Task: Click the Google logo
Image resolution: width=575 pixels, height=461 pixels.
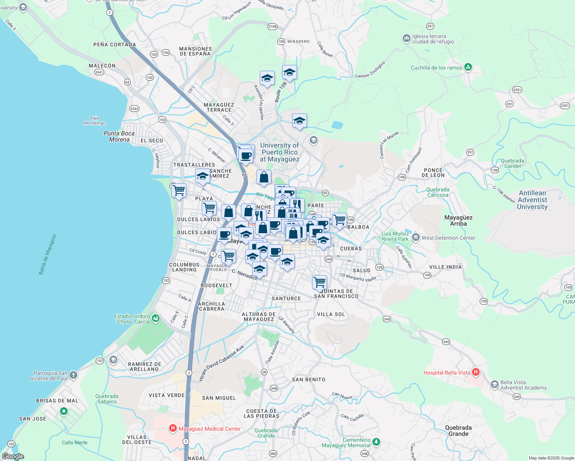Action: (13, 456)
